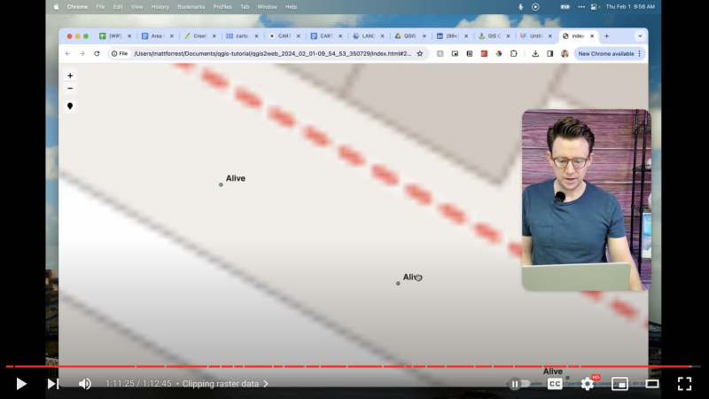Open the Bookmarks menu
Screen dimensions: 709x399
191,6
